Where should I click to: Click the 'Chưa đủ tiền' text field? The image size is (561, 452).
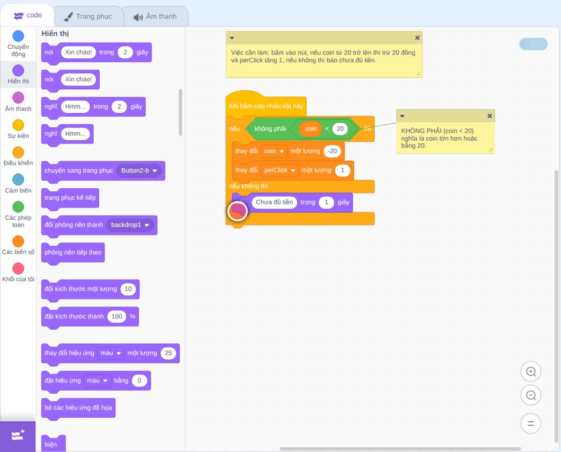coord(274,202)
